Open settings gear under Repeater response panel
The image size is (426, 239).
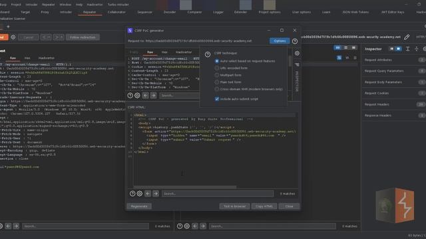pyautogui.click(x=187, y=226)
